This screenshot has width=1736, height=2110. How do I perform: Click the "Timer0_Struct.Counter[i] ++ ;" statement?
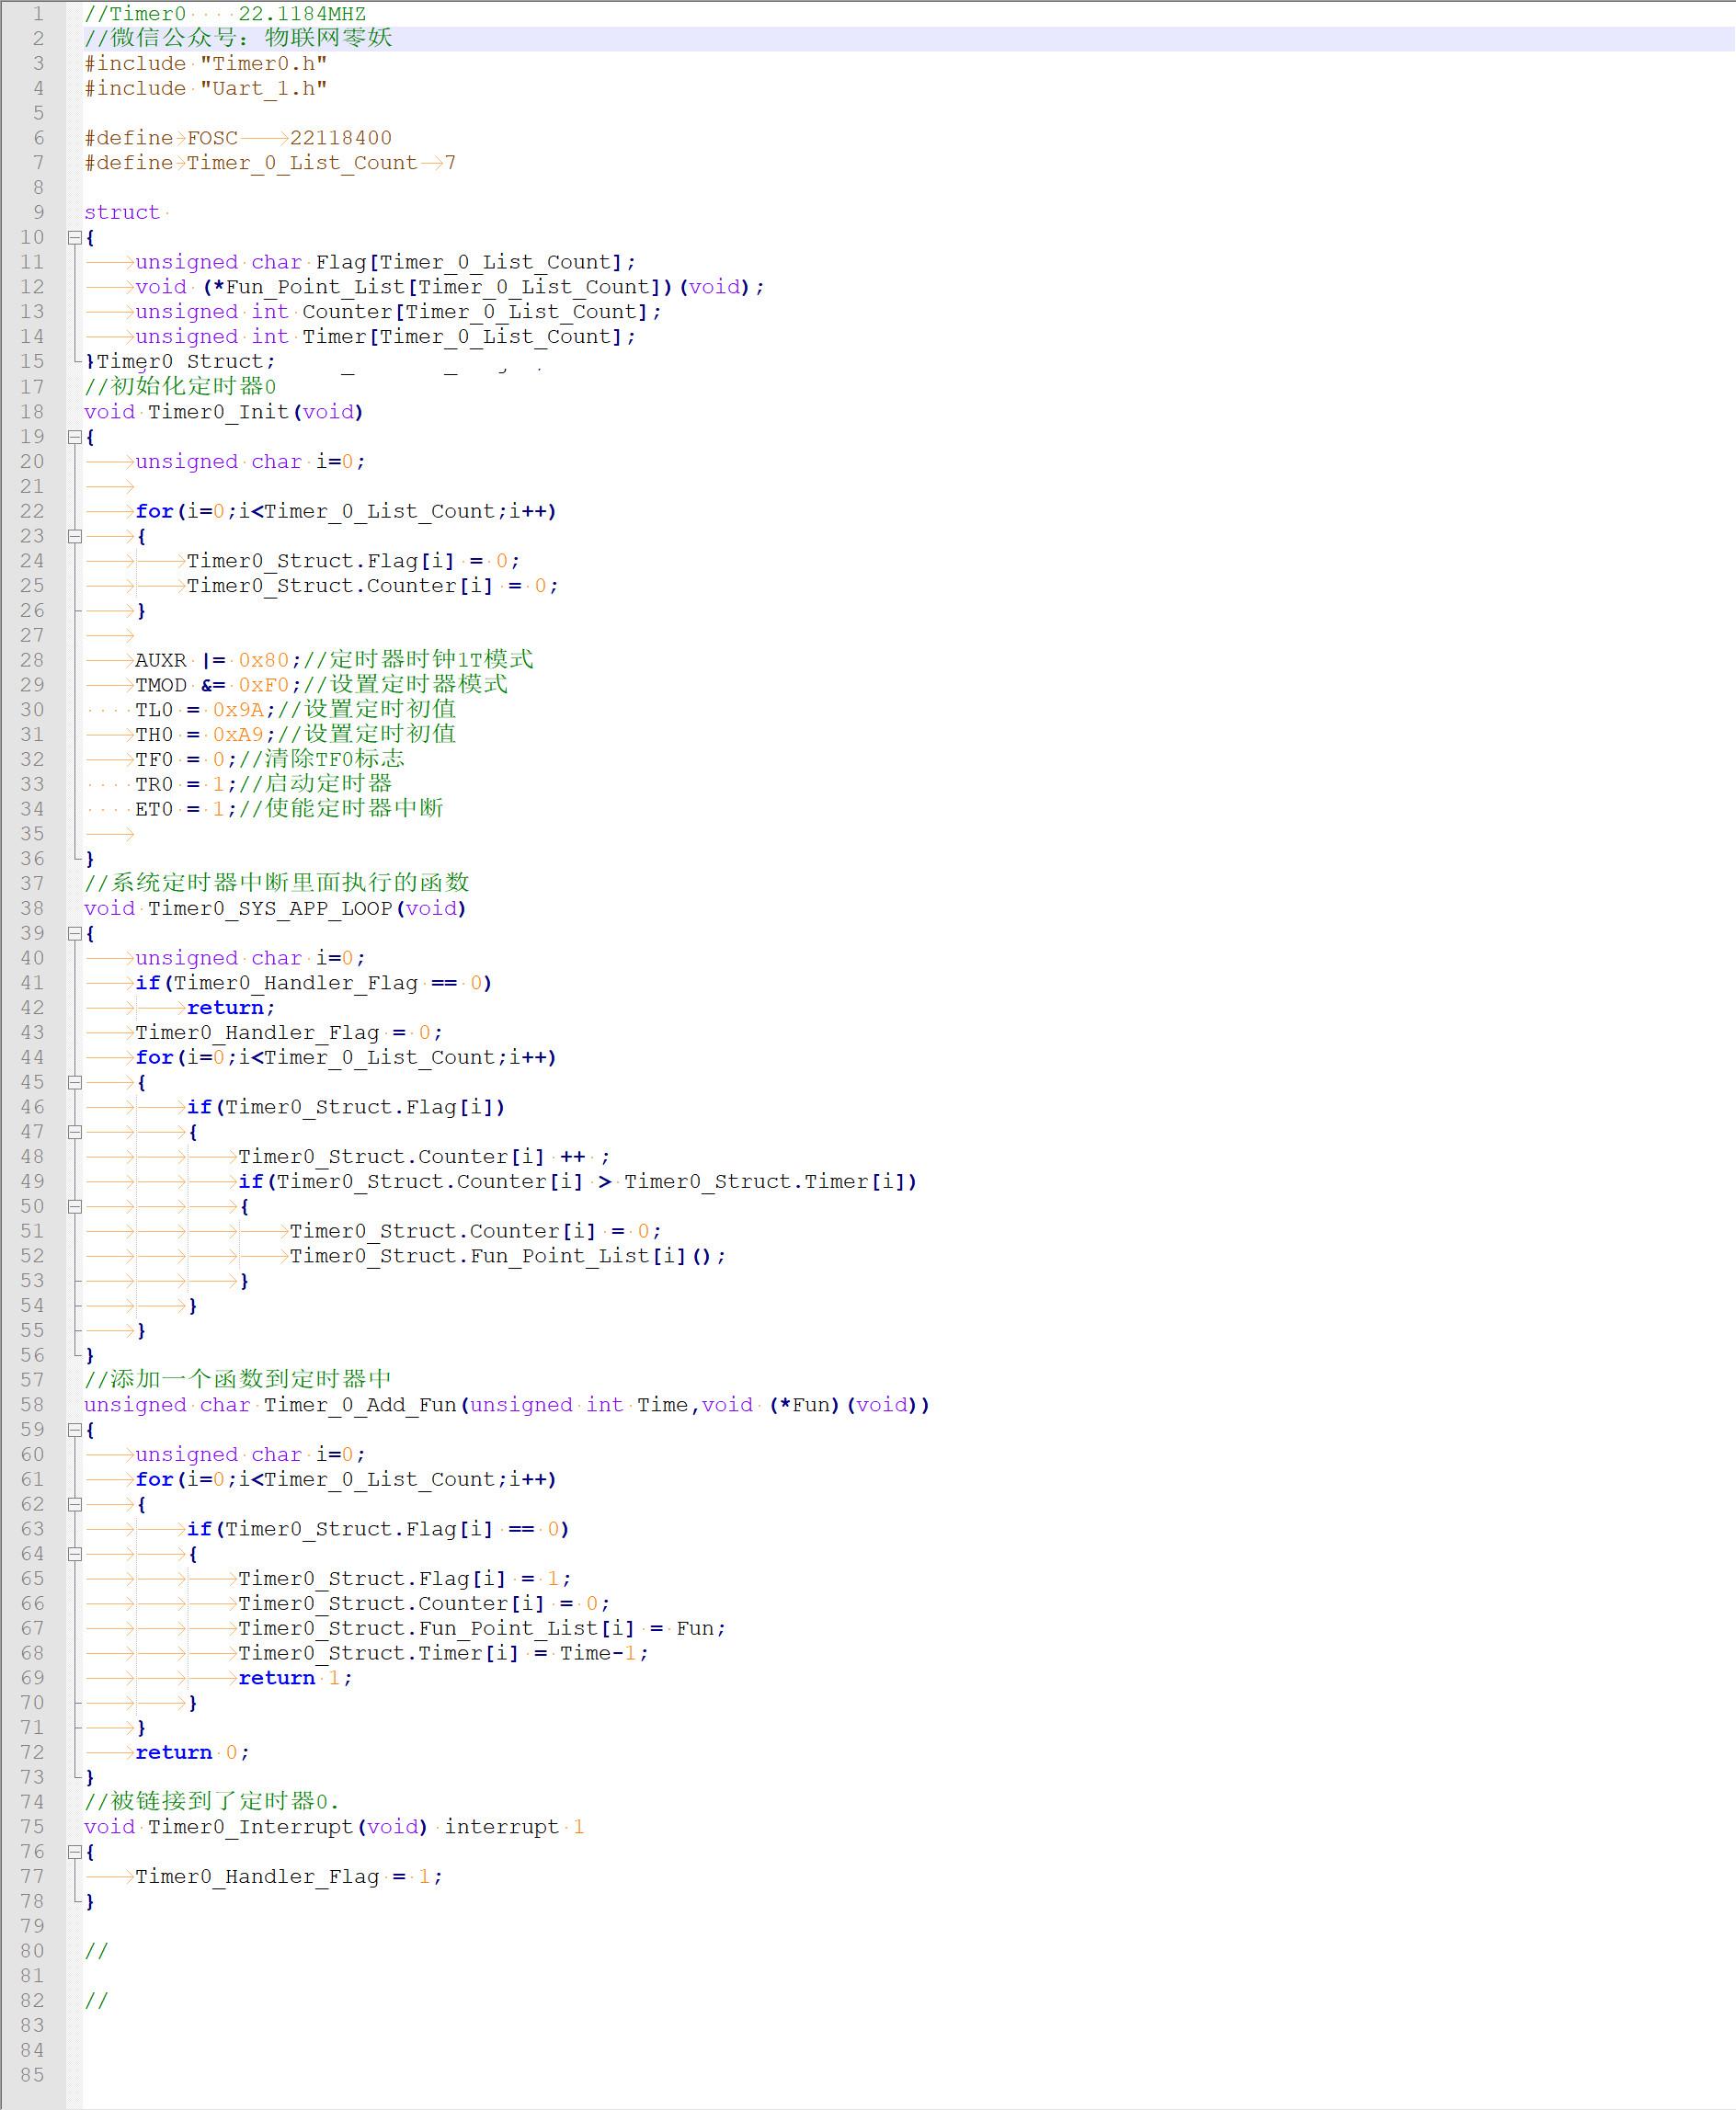click(424, 1157)
